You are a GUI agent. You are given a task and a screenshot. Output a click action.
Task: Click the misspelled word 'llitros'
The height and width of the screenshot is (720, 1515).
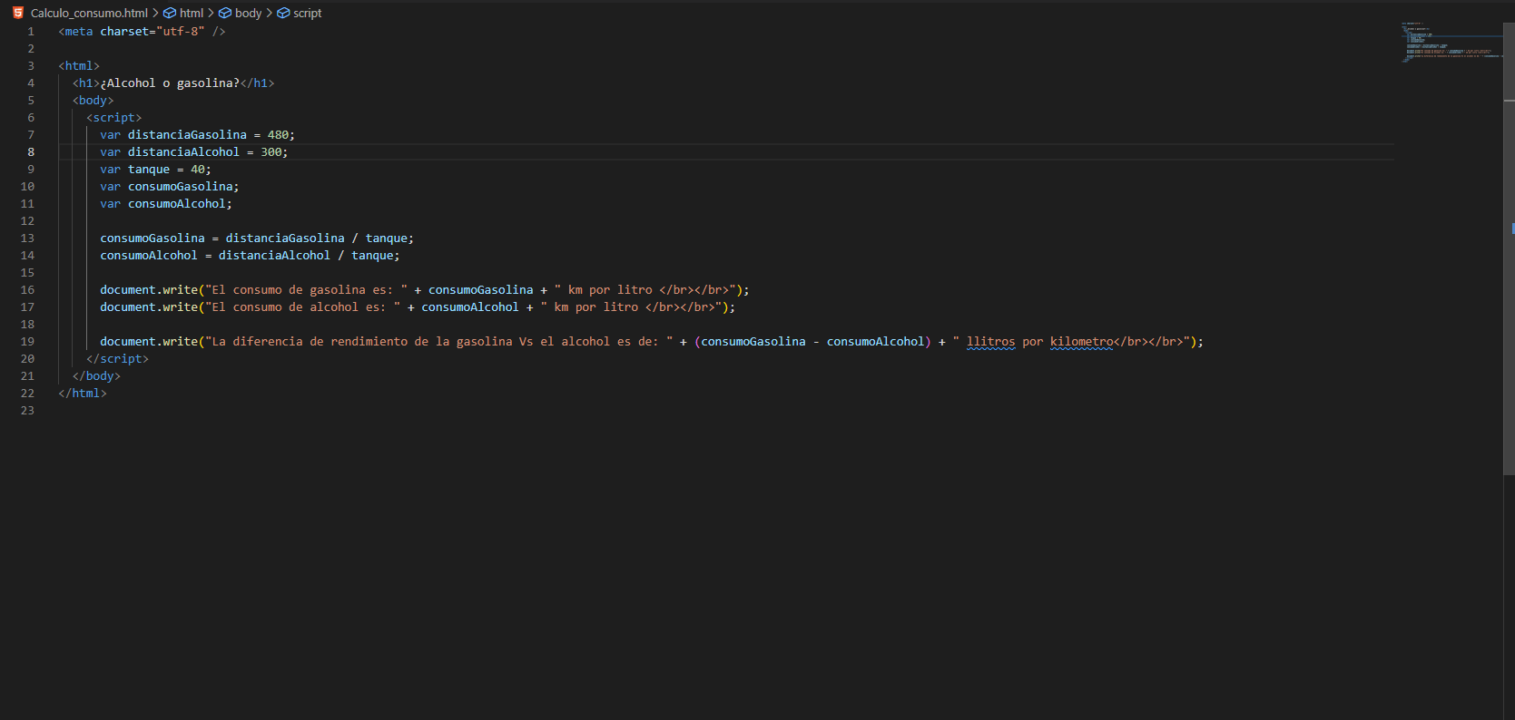(991, 342)
